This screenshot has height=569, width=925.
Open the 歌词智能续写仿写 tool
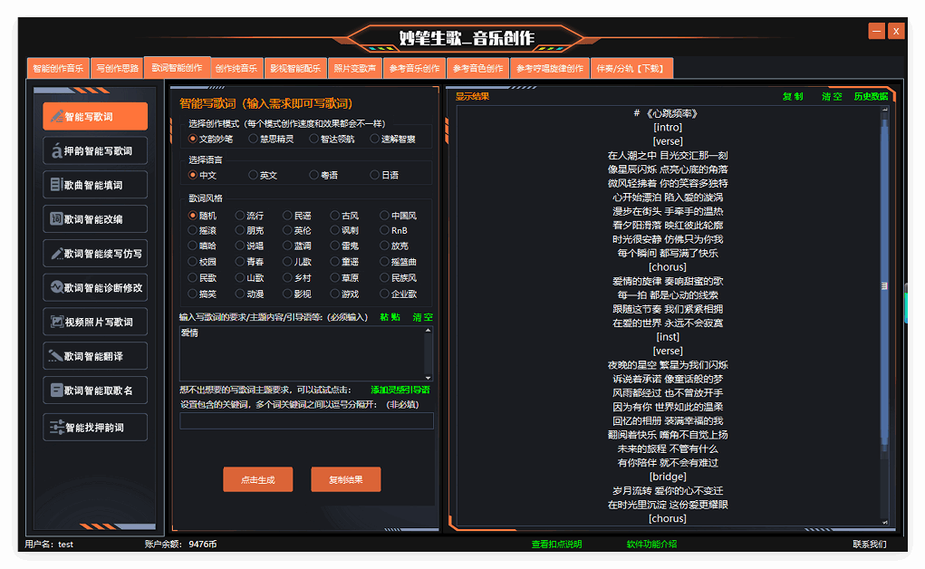[95, 254]
